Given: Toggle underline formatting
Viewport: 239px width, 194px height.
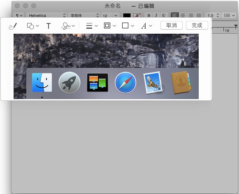Looking at the screenshot, I should tap(164, 15).
